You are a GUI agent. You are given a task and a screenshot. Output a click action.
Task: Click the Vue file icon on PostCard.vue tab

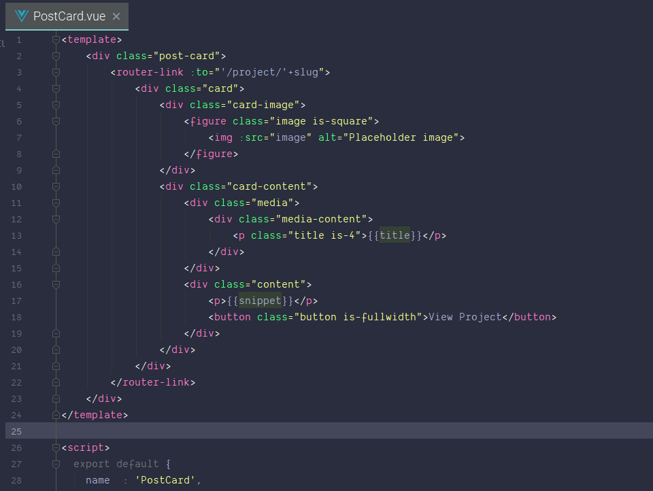coord(22,16)
